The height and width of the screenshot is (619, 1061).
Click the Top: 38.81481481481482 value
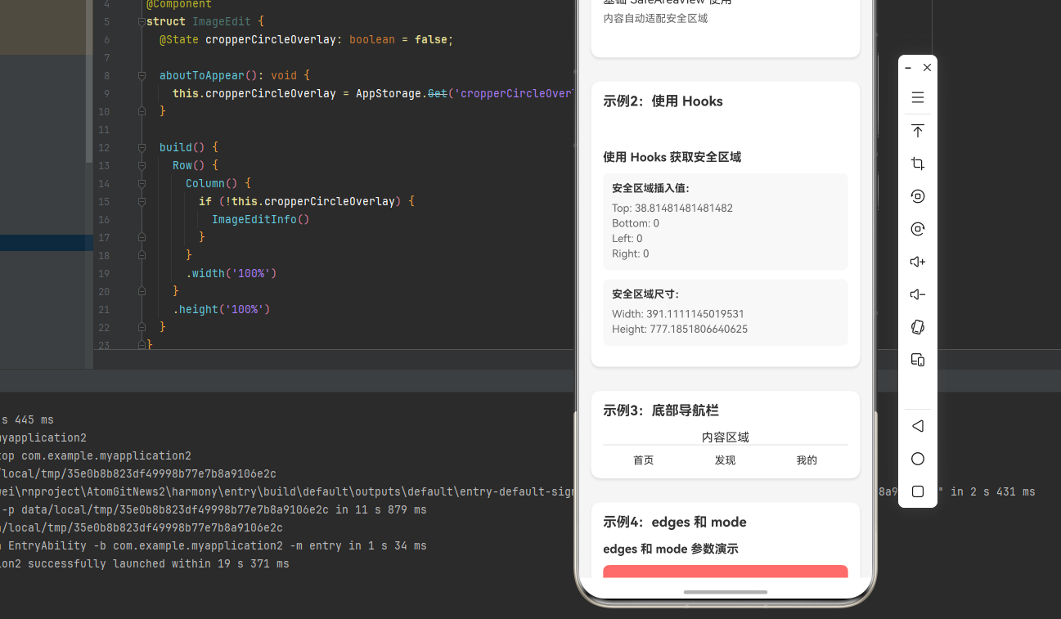click(x=672, y=209)
